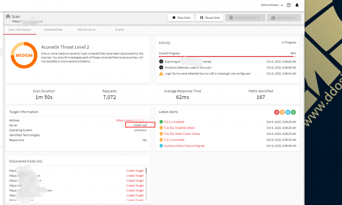Click the green bug icon for TLS 1.1 enabled
This screenshot has width=342, height=205.
(x=161, y=122)
